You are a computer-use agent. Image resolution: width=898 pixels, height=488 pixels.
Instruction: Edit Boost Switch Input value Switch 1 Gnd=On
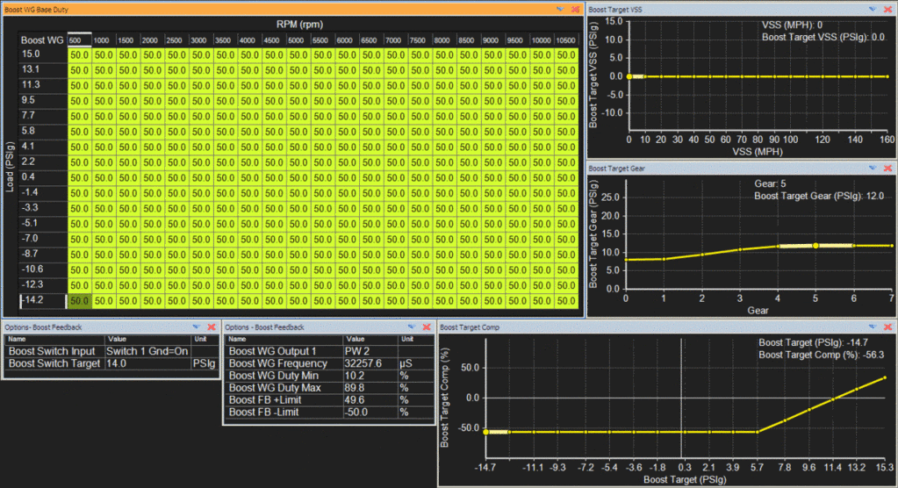click(x=147, y=351)
